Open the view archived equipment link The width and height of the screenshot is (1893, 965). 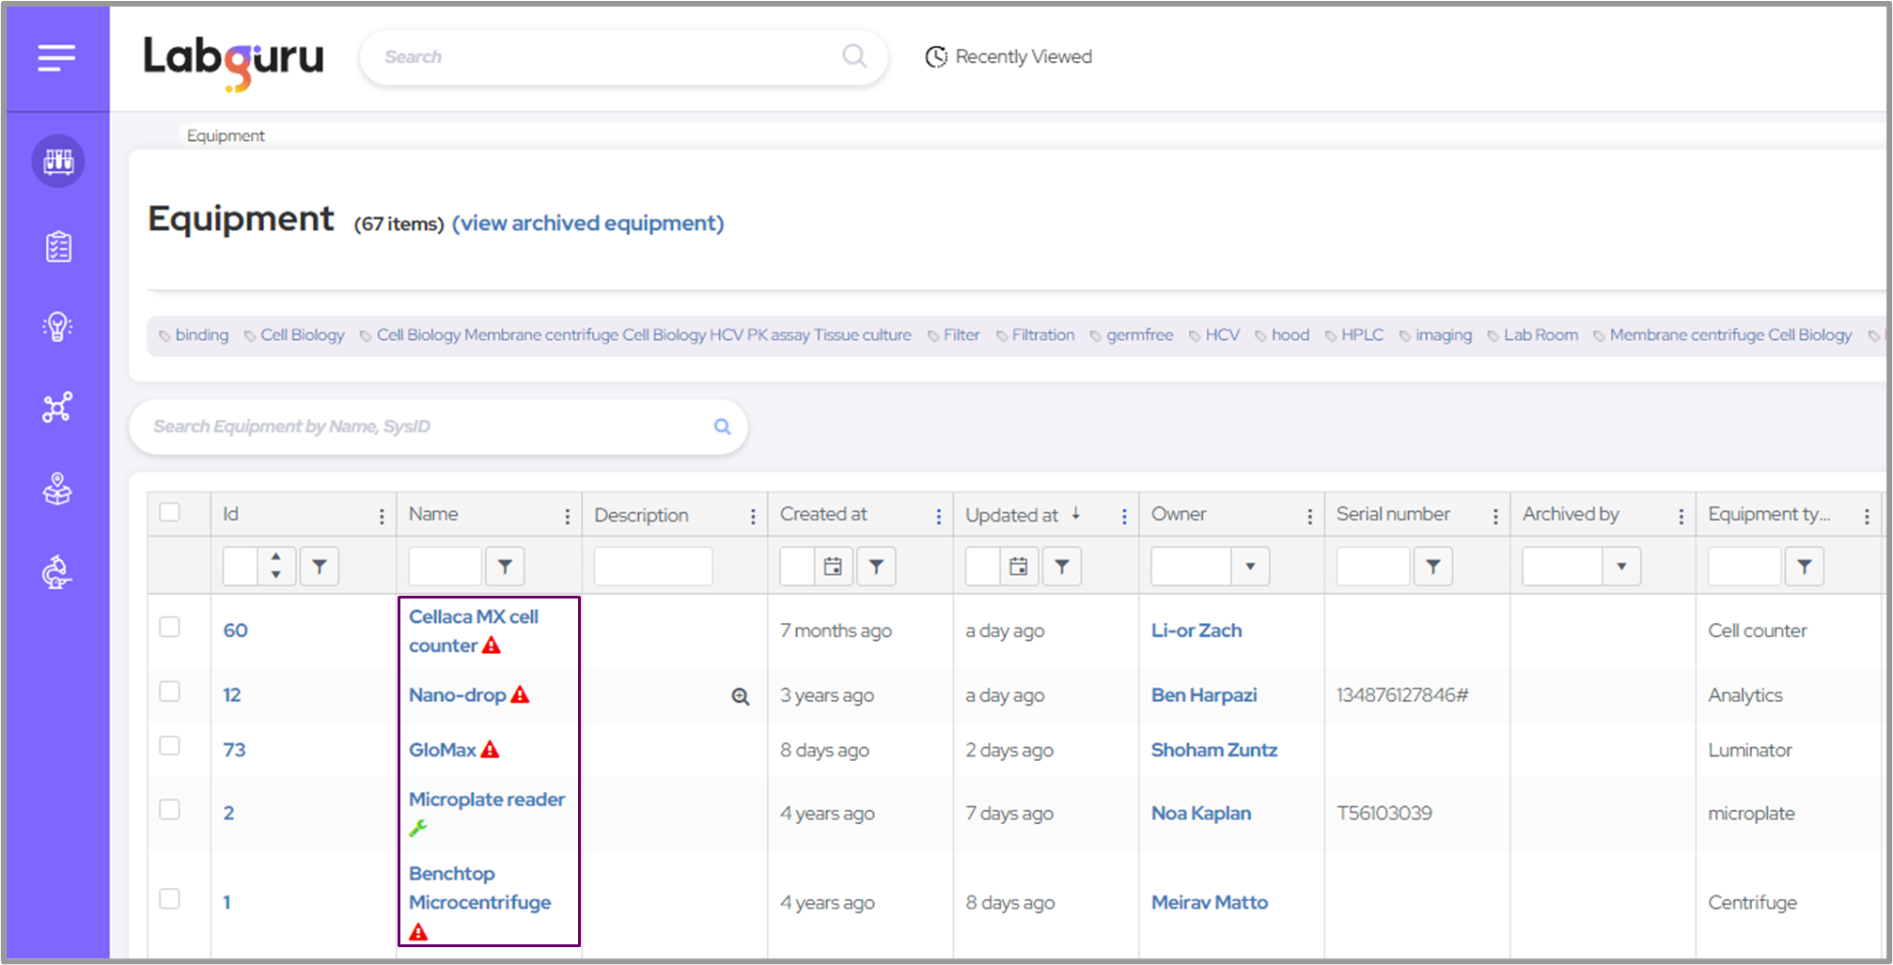[x=587, y=224]
